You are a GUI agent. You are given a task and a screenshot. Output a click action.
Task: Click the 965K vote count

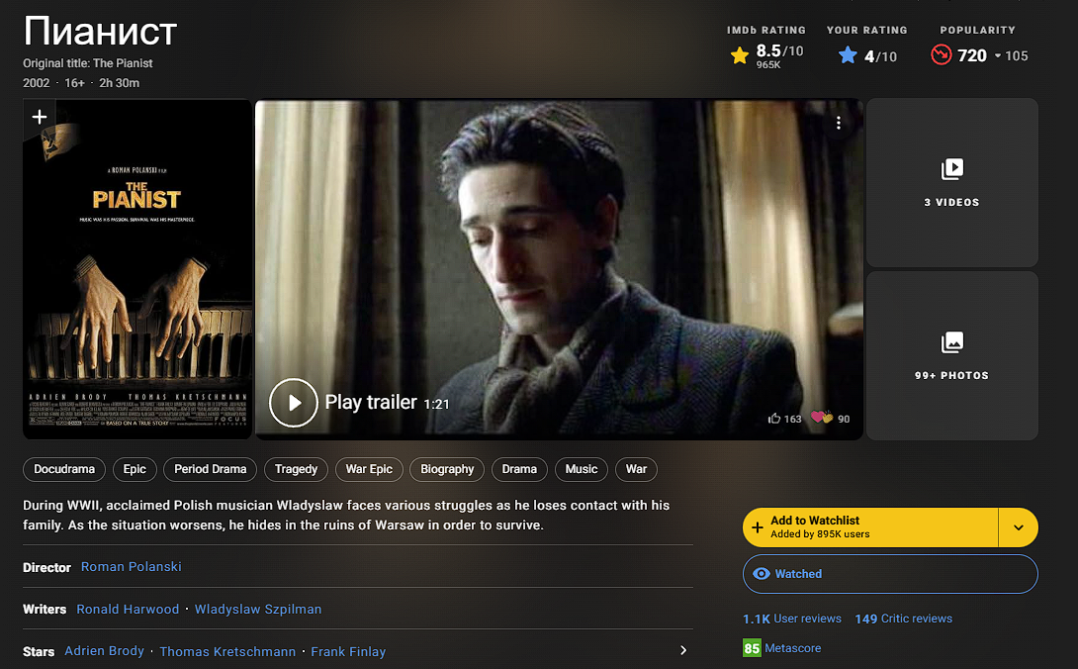coord(768,65)
